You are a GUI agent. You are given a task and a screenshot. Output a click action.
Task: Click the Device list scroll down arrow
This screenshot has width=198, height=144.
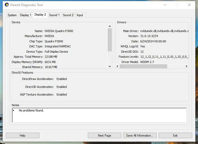click(110, 66)
